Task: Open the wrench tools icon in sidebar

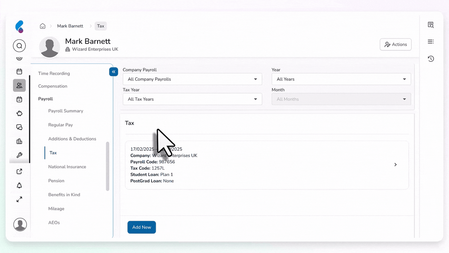Action: 19,155
